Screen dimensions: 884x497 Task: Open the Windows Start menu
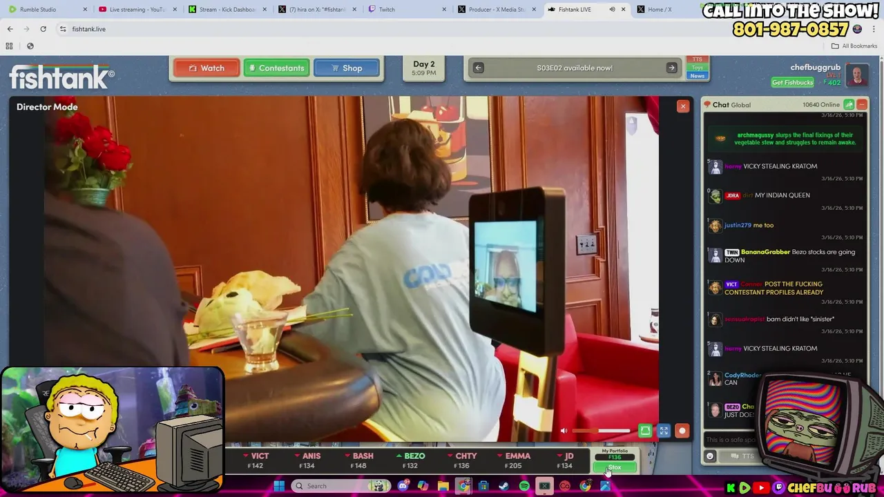click(x=279, y=486)
